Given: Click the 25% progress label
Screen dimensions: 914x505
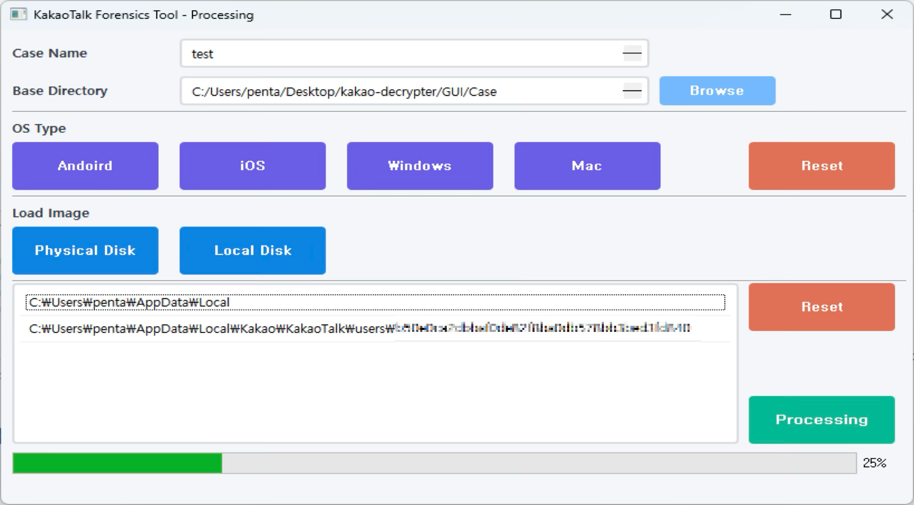Looking at the screenshot, I should (875, 463).
